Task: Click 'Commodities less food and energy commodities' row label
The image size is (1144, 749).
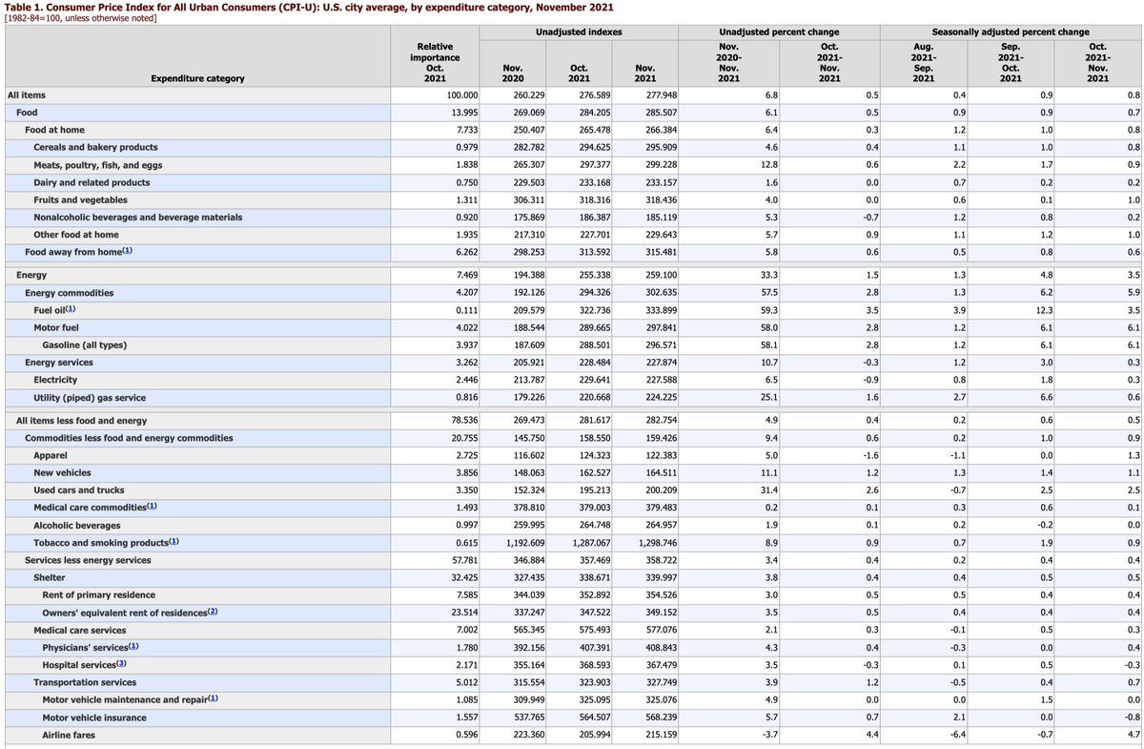Action: tap(129, 438)
